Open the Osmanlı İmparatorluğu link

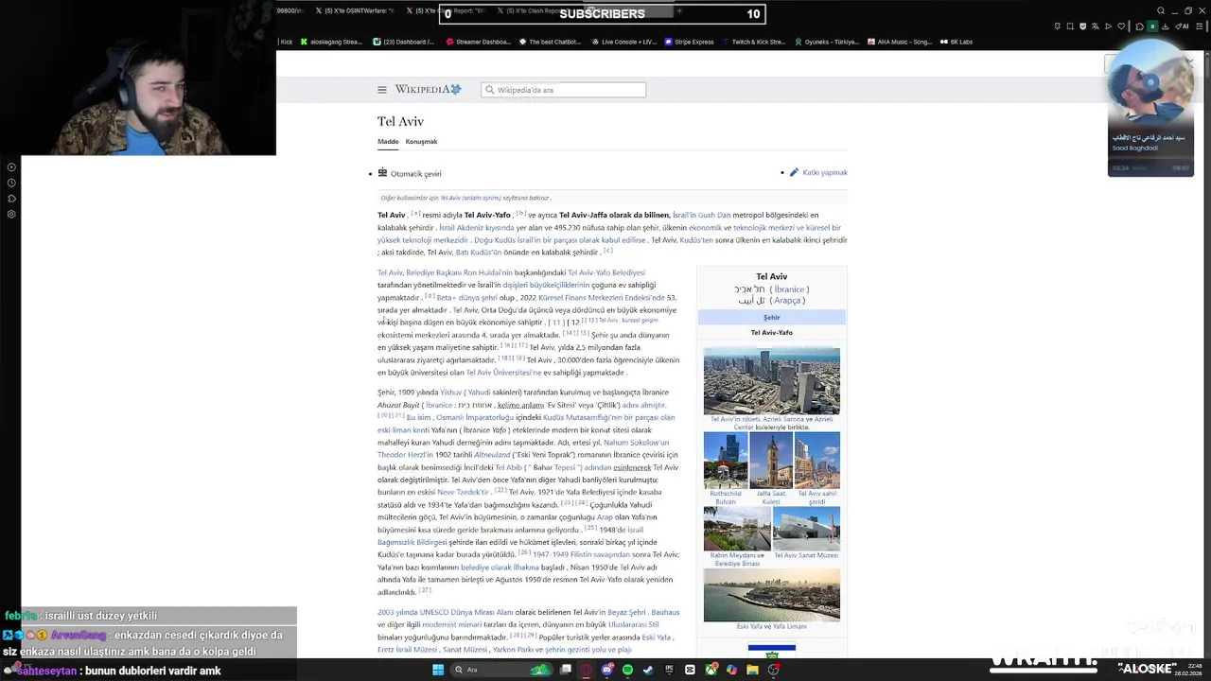point(475,417)
